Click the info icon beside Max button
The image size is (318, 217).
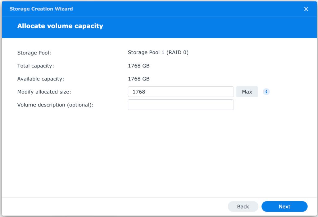click(266, 92)
